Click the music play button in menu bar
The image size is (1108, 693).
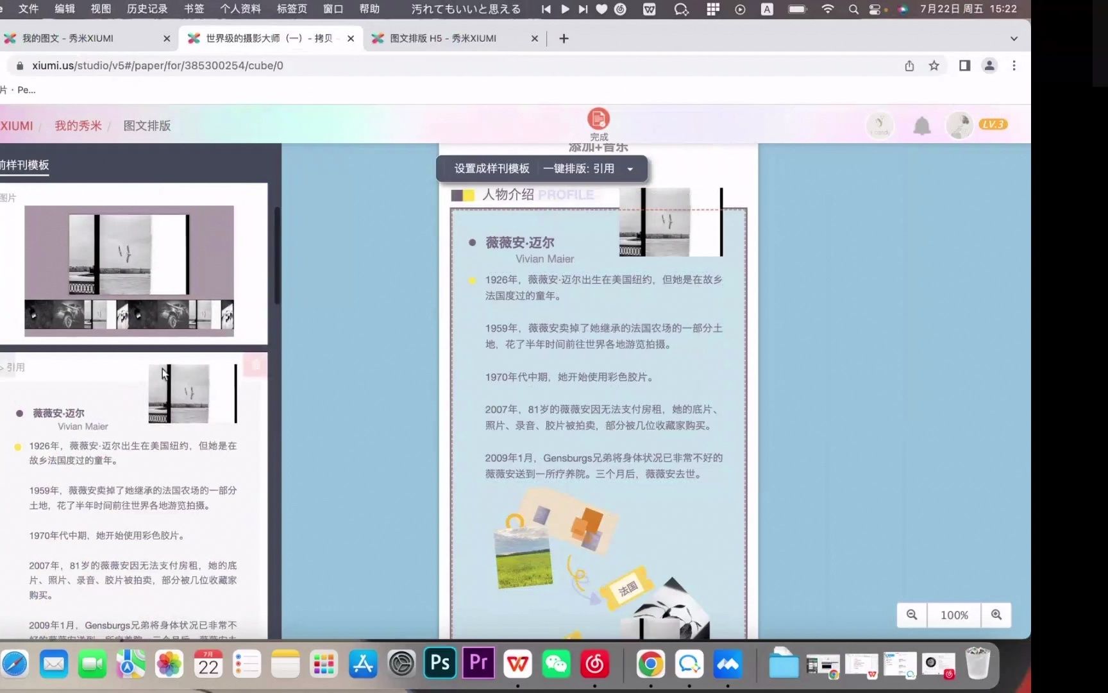coord(565,9)
